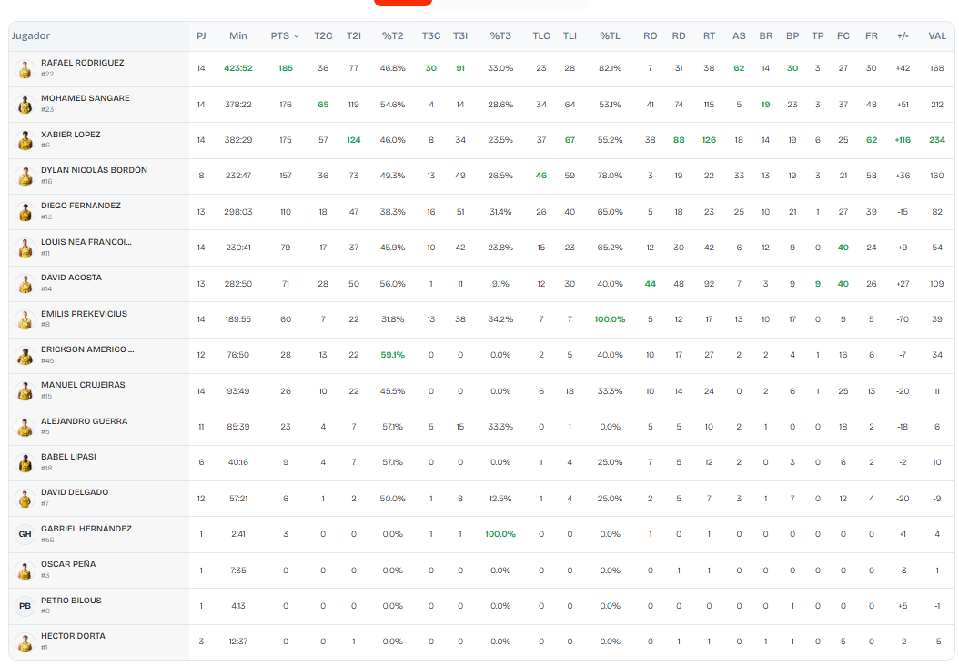
Task: Toggle sort arrow next to PTS
Action: 296,36
